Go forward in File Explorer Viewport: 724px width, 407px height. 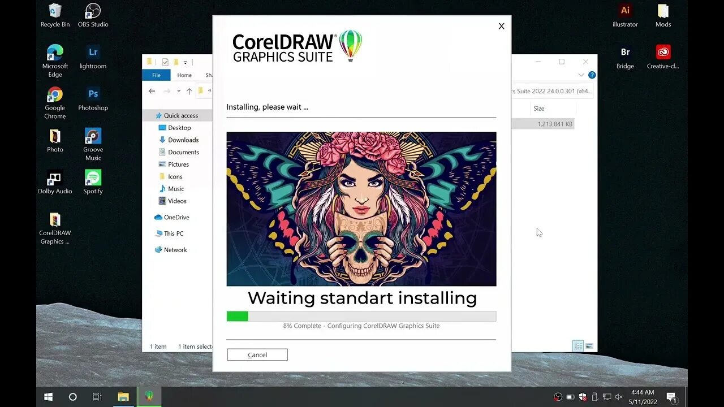pos(166,91)
